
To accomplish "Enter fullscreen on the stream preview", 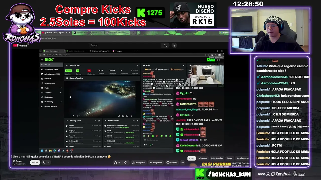I will [x=127, y=116].
